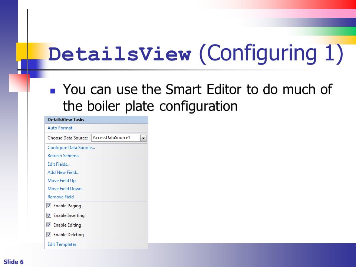Open the Edit Templates link

pyautogui.click(x=62, y=244)
